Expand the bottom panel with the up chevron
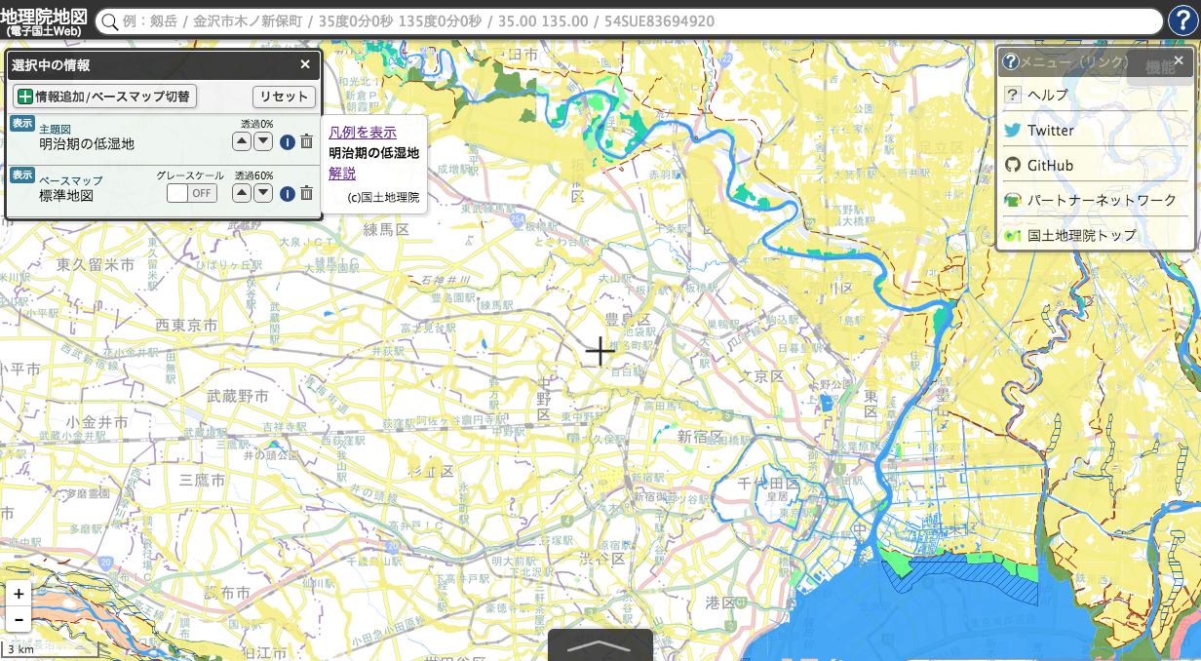This screenshot has width=1201, height=661. (x=600, y=645)
